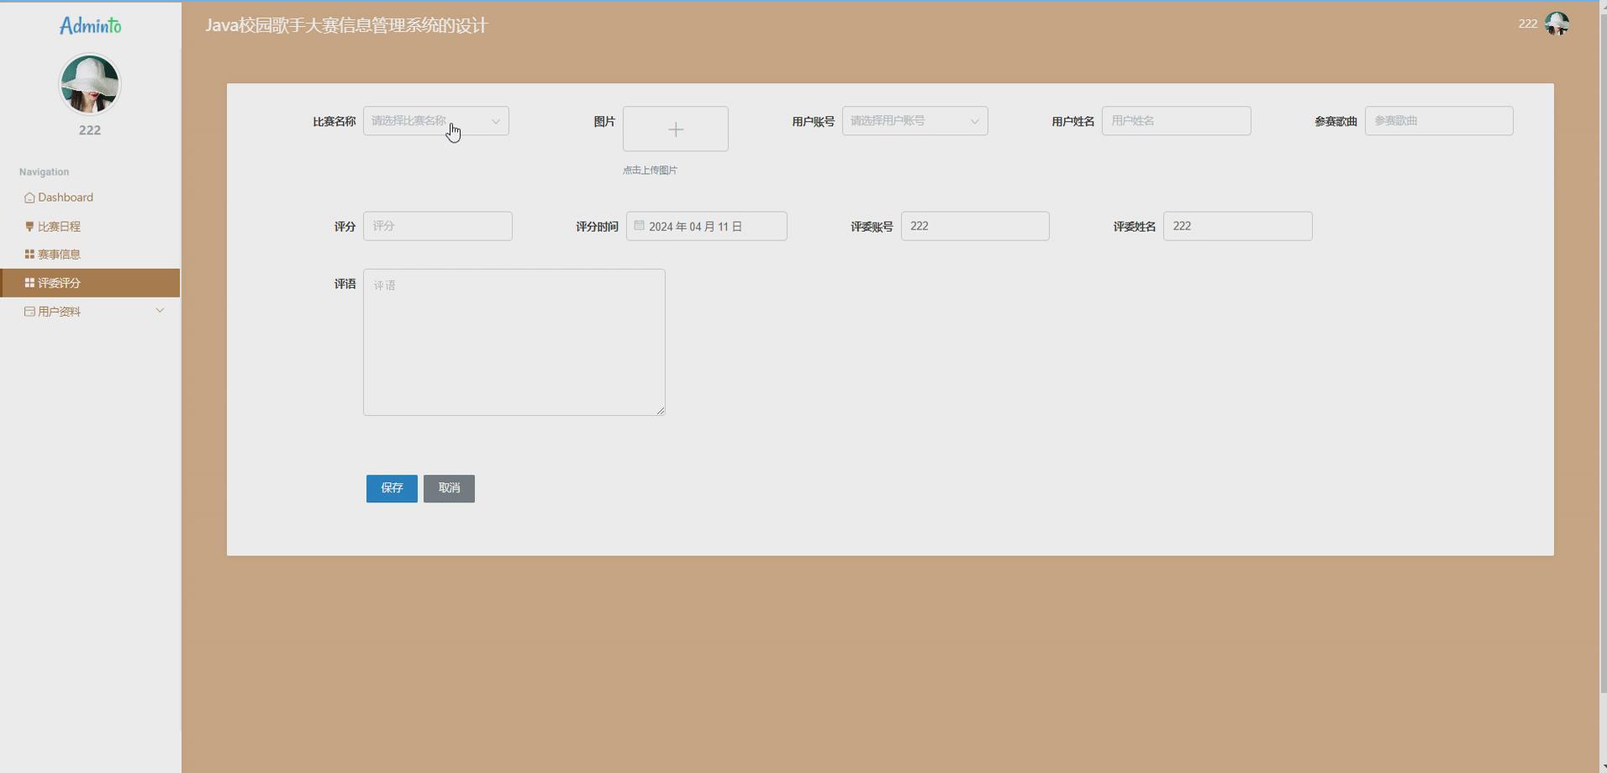Focus the 用户姓名 input field
The image size is (1607, 773).
coord(1177,121)
